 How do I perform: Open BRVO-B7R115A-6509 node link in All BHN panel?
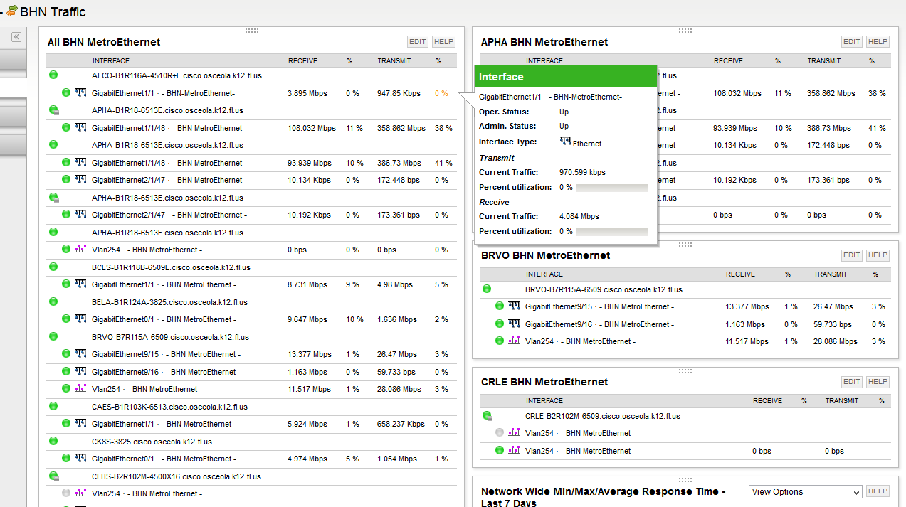click(x=170, y=337)
